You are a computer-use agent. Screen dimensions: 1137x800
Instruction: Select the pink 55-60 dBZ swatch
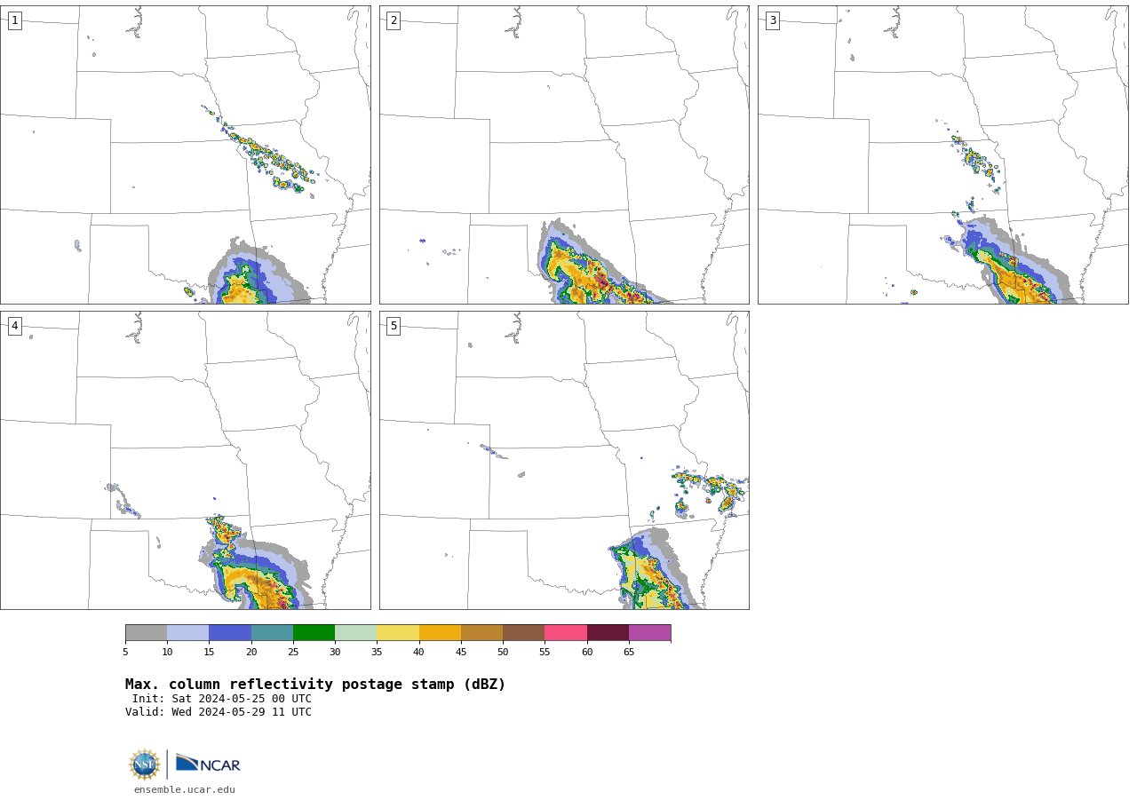(566, 632)
